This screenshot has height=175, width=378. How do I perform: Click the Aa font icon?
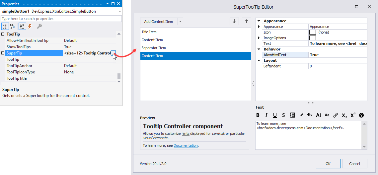pos(327,115)
